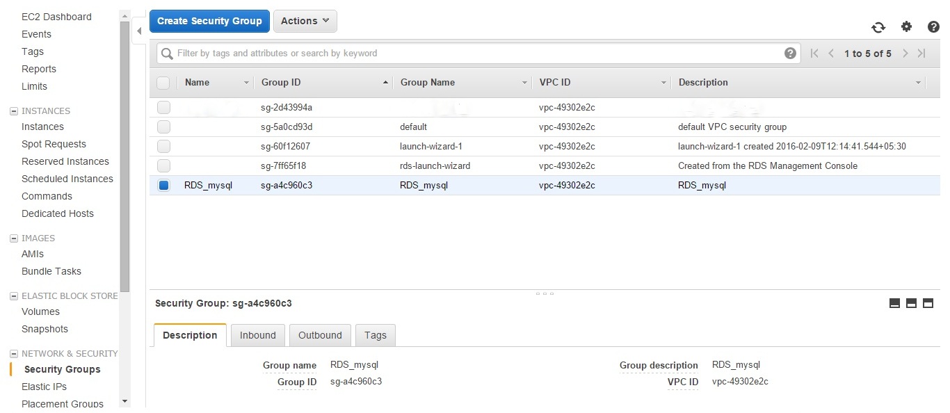Click the filter by tags search field
The height and width of the screenshot is (413, 950).
(x=473, y=54)
